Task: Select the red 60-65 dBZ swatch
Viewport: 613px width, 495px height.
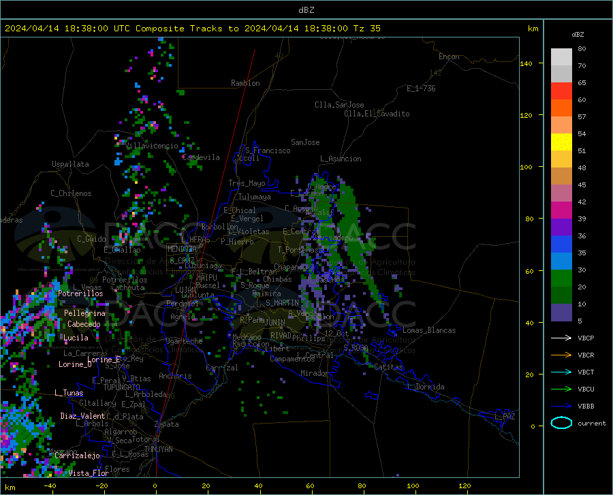Action: (x=561, y=91)
